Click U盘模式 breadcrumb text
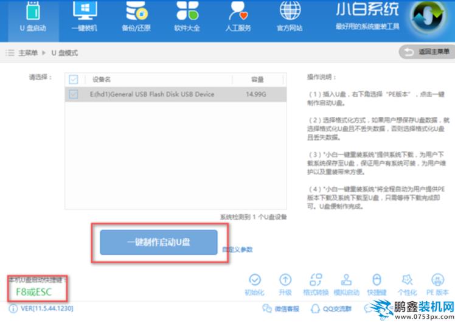455x323 pixels. tap(64, 53)
